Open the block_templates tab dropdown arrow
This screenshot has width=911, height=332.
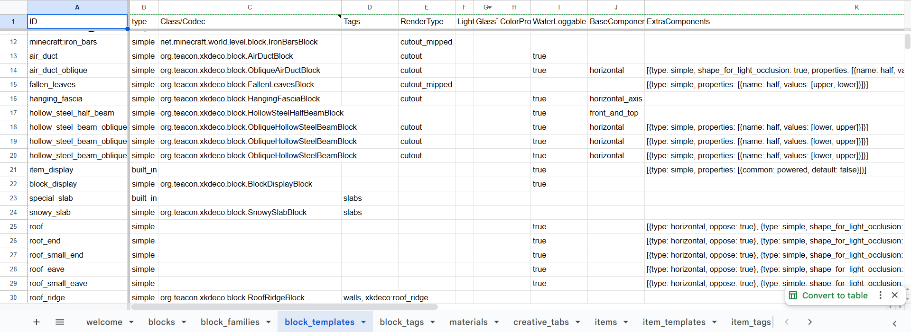(363, 322)
